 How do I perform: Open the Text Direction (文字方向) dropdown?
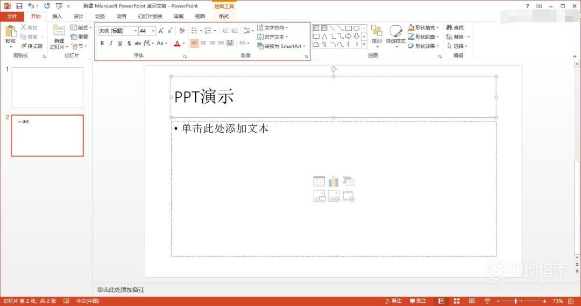point(272,27)
